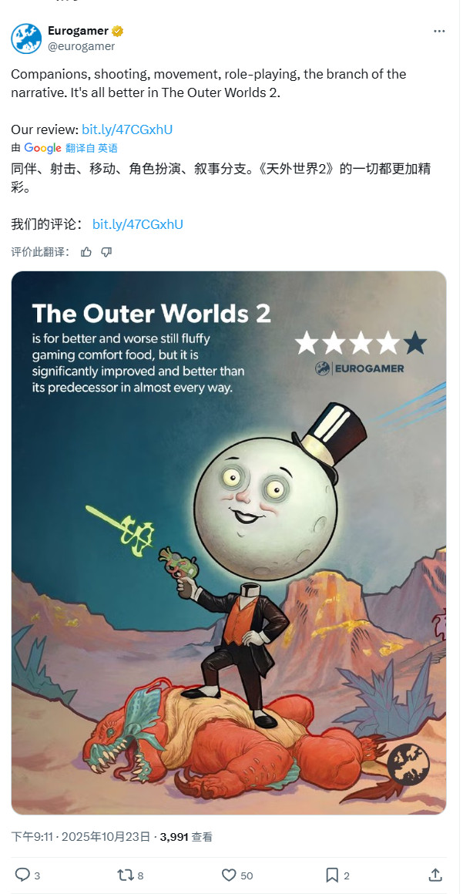
Task: Bookmark the post
Action: [x=332, y=875]
